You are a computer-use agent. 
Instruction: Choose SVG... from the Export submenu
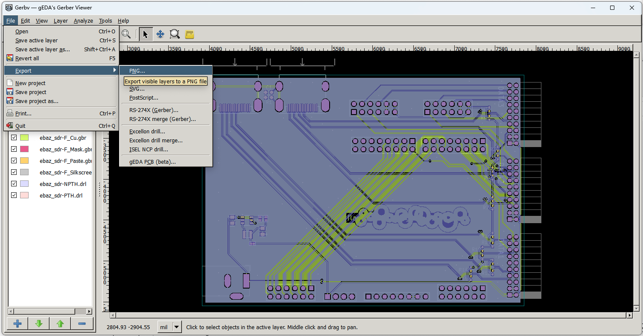pyautogui.click(x=137, y=89)
